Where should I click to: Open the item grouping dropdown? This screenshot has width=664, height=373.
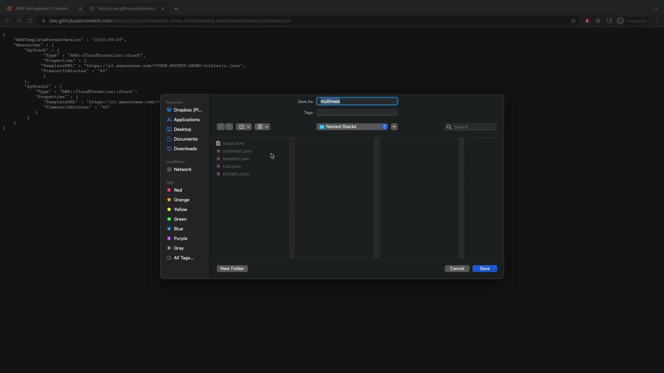(262, 127)
